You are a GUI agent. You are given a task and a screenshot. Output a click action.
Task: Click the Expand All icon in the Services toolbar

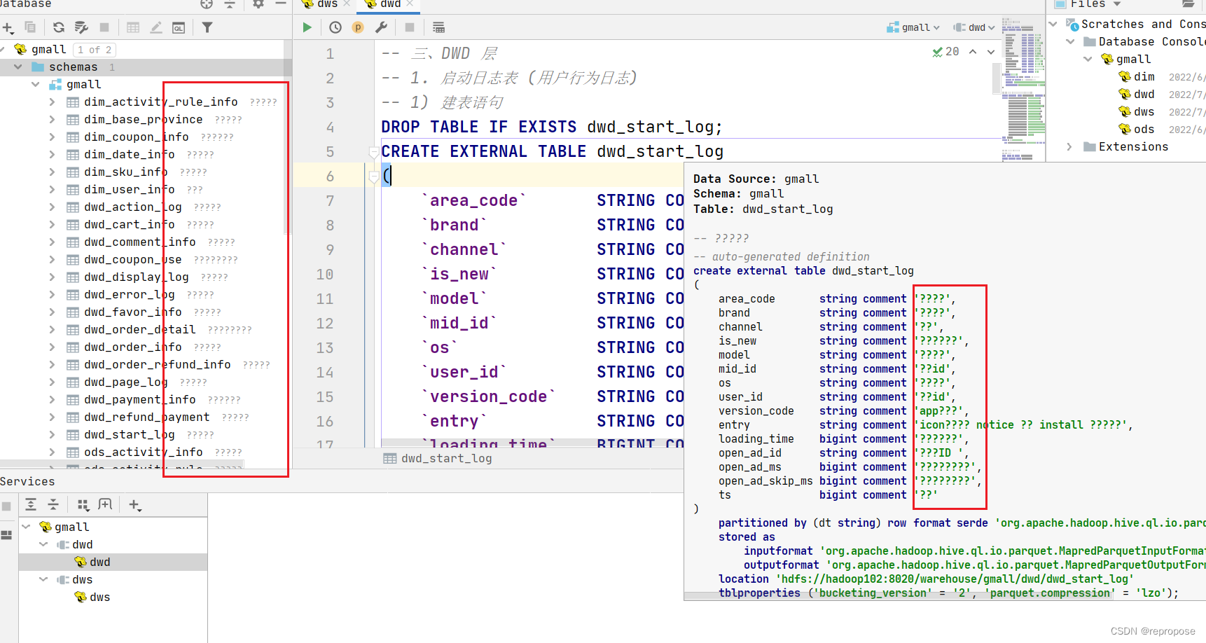31,504
